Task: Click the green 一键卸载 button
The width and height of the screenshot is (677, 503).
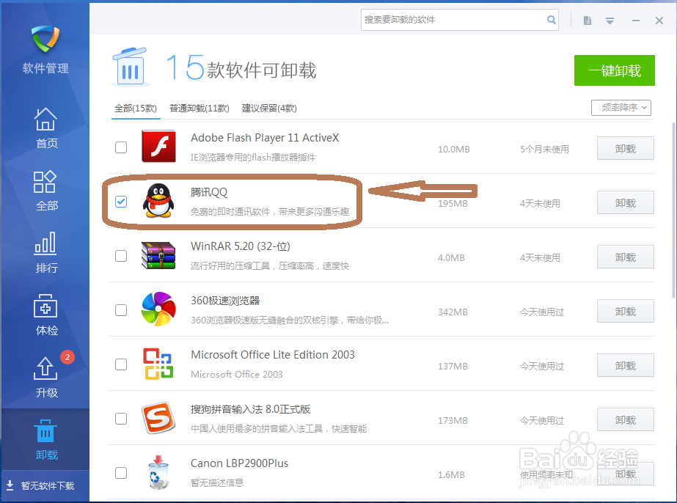Action: [615, 70]
